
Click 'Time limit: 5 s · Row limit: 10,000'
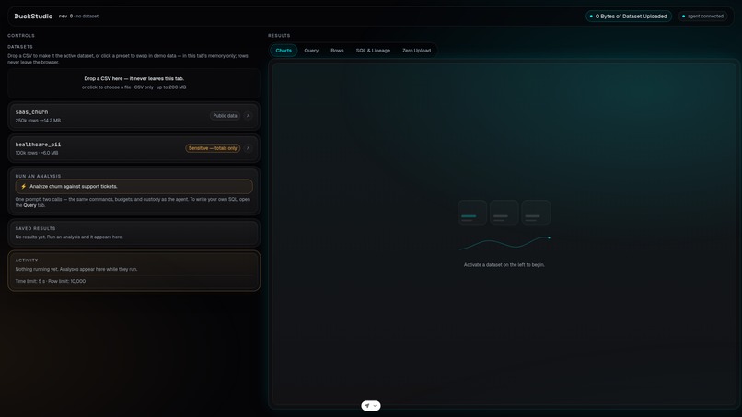51,281
